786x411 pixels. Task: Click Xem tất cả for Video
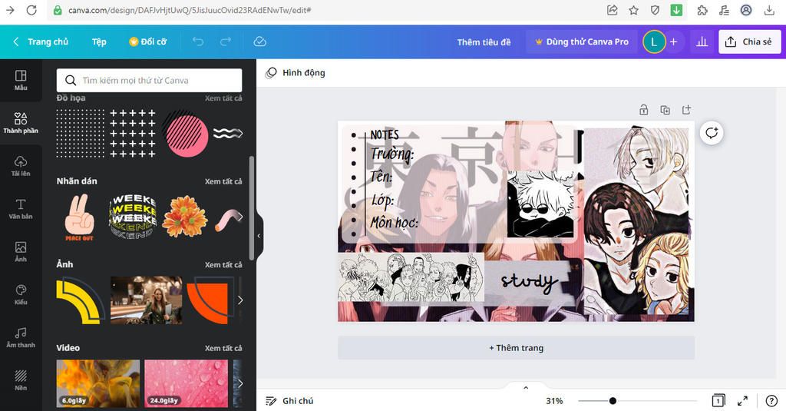(223, 348)
